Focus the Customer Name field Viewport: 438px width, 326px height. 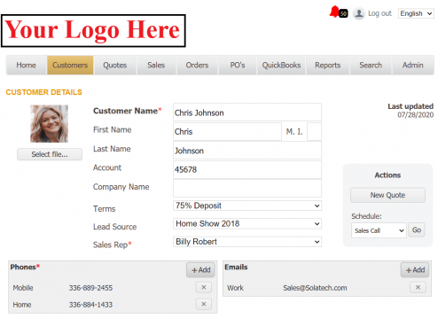tap(247, 113)
